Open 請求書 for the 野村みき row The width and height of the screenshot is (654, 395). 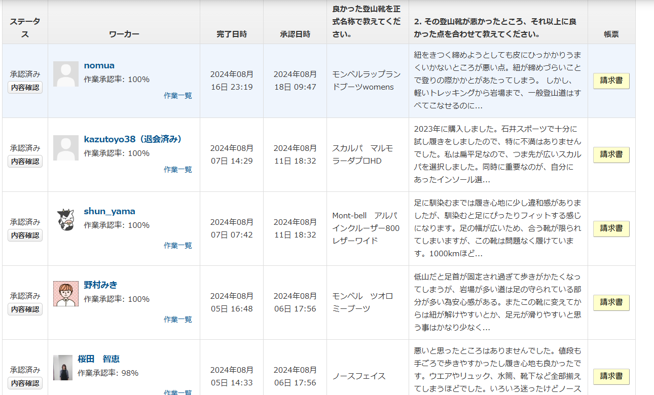[x=611, y=303]
